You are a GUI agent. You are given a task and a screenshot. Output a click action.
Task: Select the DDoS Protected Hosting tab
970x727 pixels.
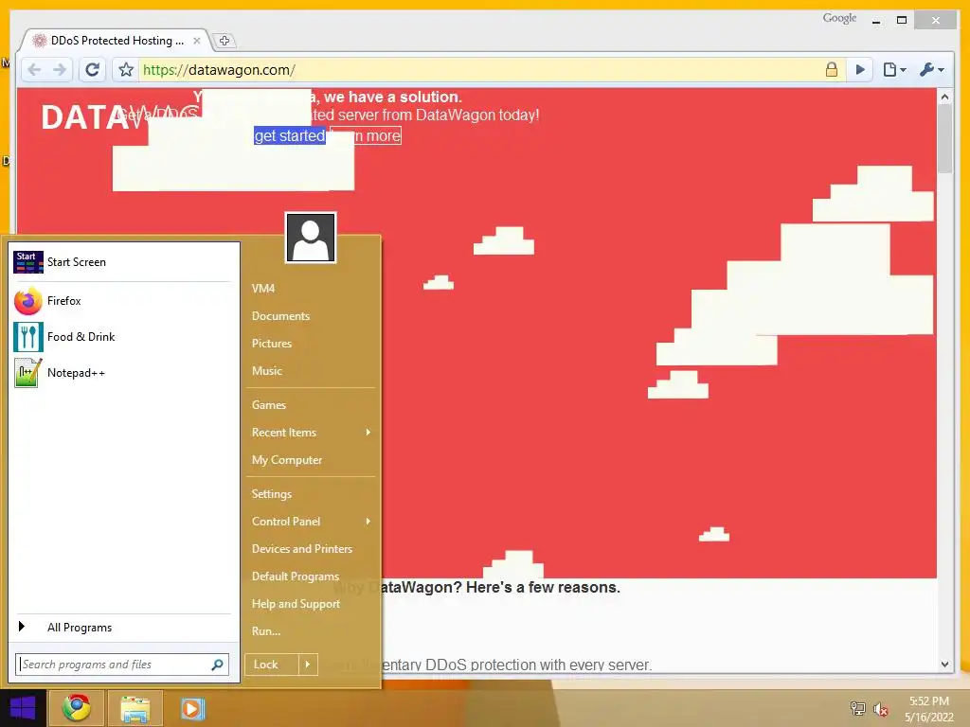(x=115, y=41)
